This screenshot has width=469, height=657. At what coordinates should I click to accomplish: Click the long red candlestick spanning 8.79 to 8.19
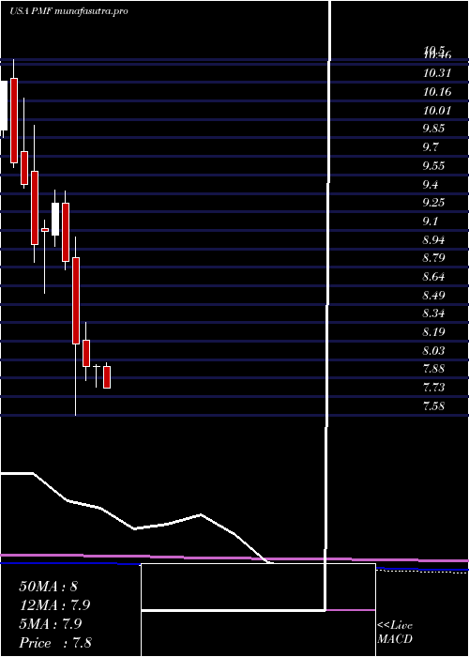pos(76,301)
